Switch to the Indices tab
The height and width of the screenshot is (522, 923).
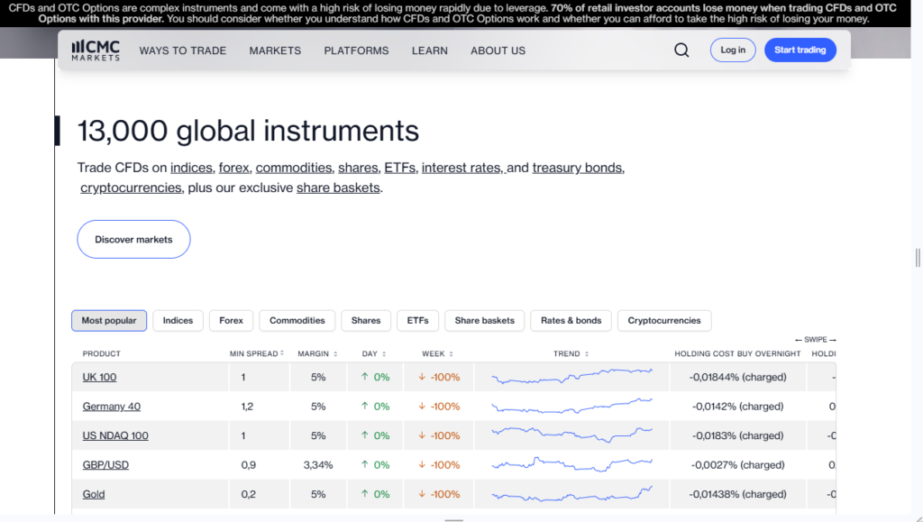178,320
